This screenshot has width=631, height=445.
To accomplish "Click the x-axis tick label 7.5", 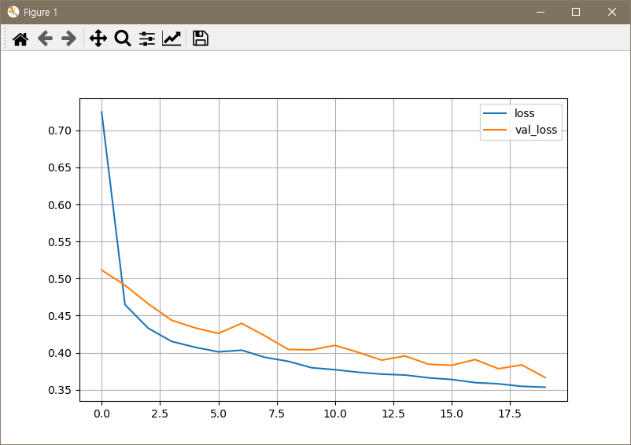I will [277, 414].
